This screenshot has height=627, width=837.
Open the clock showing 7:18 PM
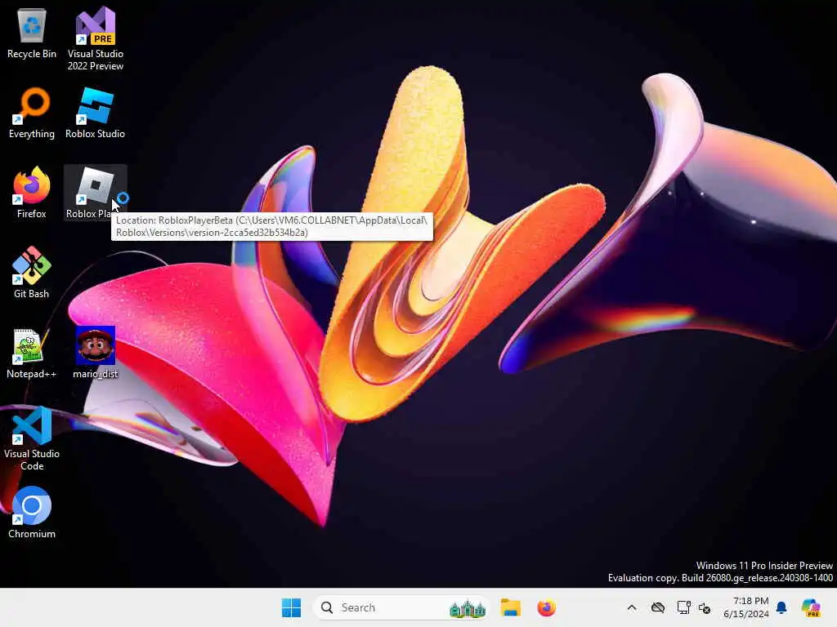tap(745, 607)
